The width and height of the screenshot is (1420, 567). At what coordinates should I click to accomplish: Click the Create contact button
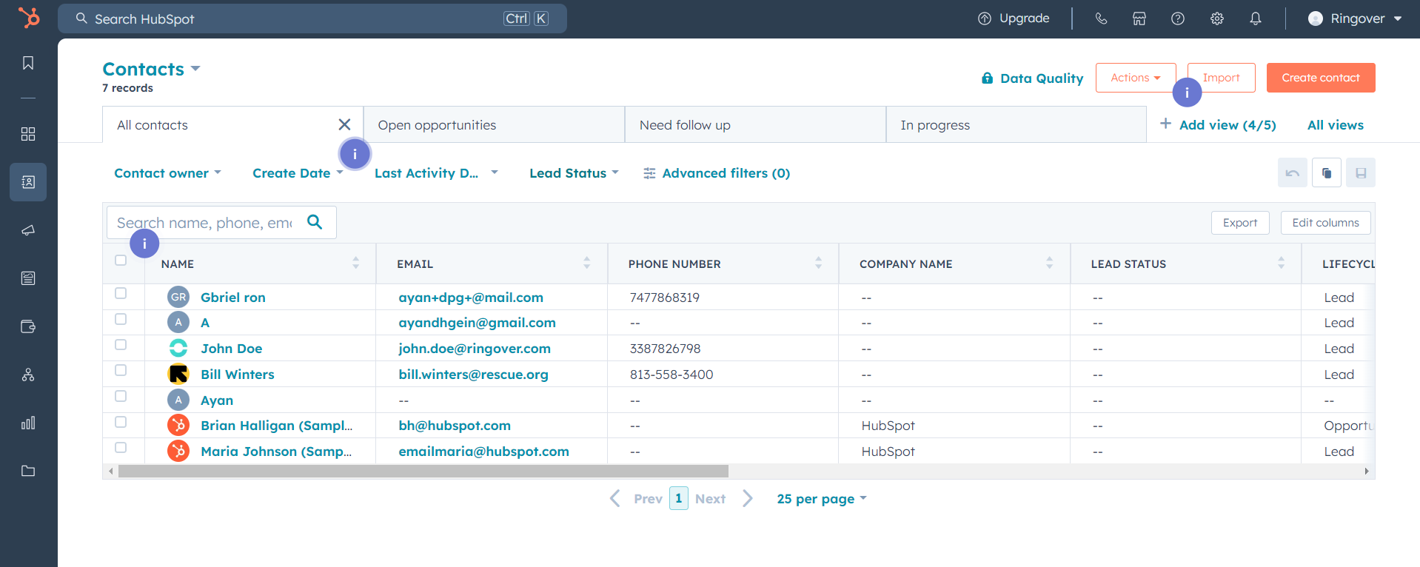(x=1321, y=78)
